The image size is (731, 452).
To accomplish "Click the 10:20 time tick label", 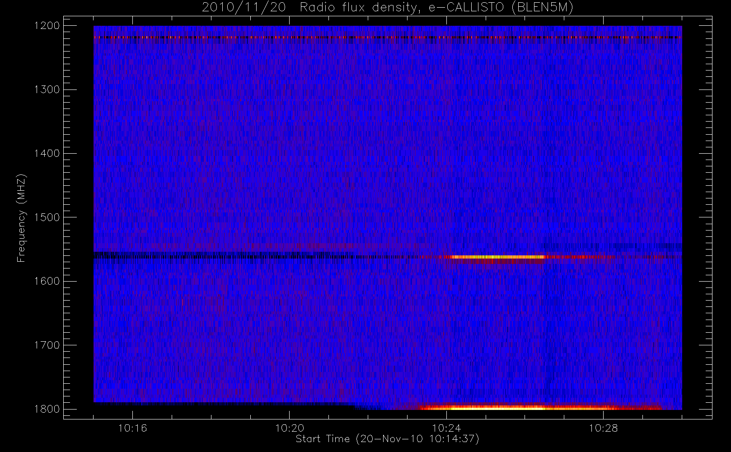I will [290, 428].
